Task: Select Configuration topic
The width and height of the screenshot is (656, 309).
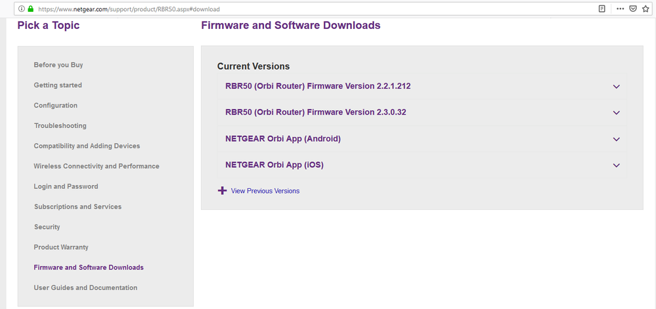Action: (x=56, y=106)
